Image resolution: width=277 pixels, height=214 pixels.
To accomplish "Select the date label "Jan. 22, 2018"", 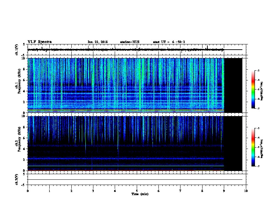I will click(98, 42).
